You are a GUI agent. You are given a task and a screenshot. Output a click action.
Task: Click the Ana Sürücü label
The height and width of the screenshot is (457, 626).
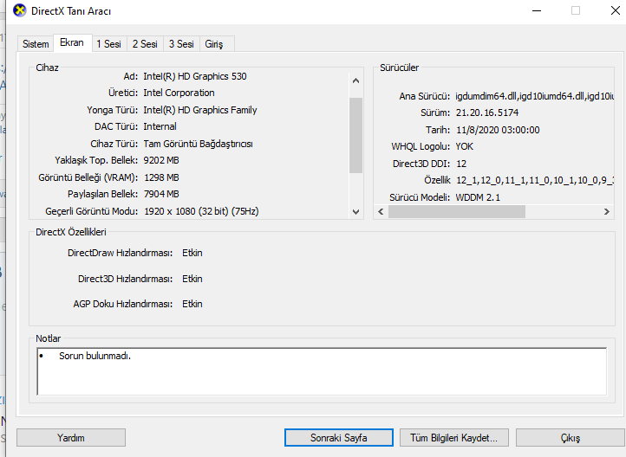coord(424,96)
